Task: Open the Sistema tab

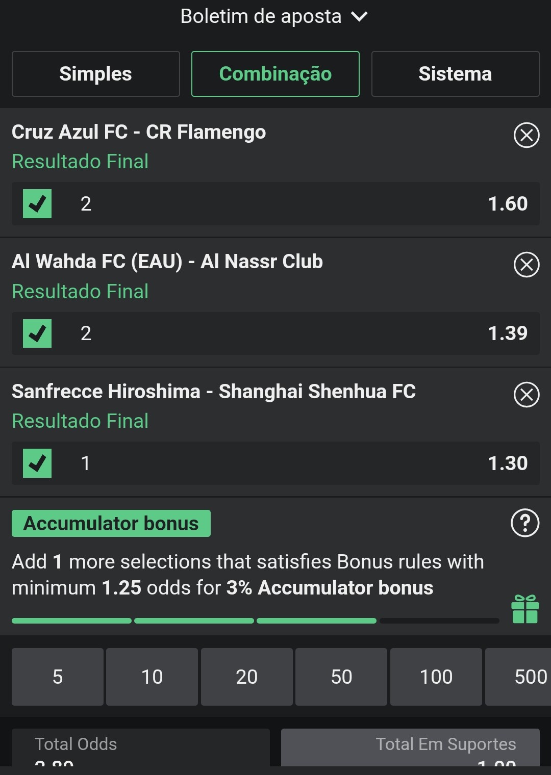Action: tap(455, 74)
